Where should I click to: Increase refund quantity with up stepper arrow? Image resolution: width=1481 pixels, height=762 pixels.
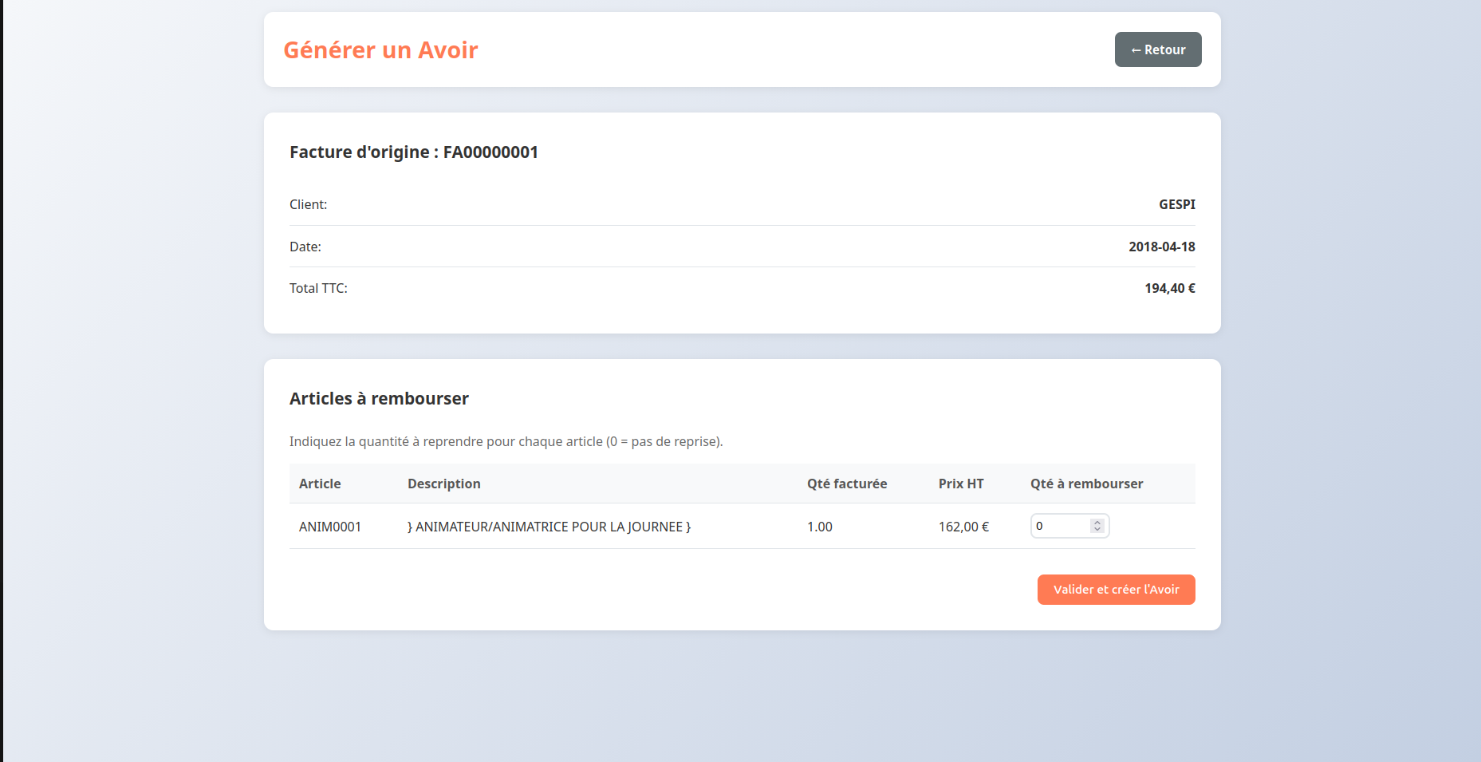pos(1097,523)
